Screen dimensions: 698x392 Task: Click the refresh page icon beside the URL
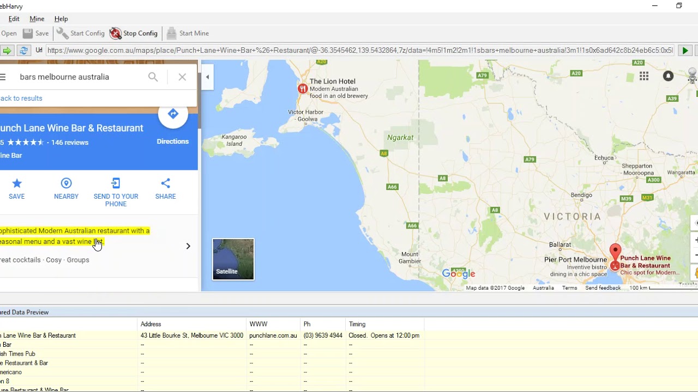[23, 51]
